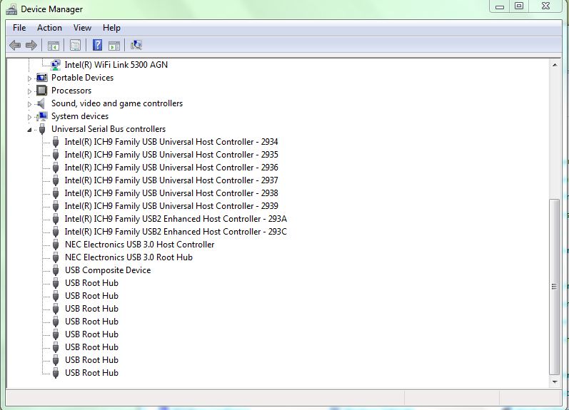
Task: Open the File menu
Action: 19,28
